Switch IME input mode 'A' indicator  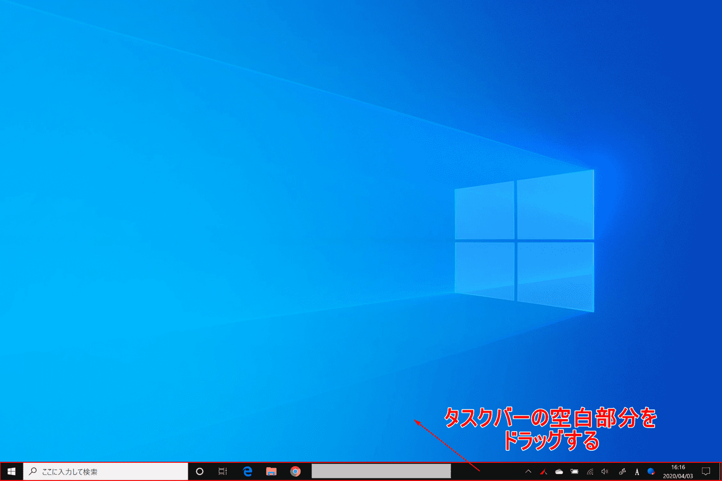tap(637, 472)
